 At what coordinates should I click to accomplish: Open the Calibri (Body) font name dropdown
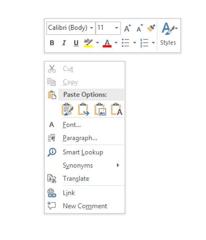tap(92, 28)
